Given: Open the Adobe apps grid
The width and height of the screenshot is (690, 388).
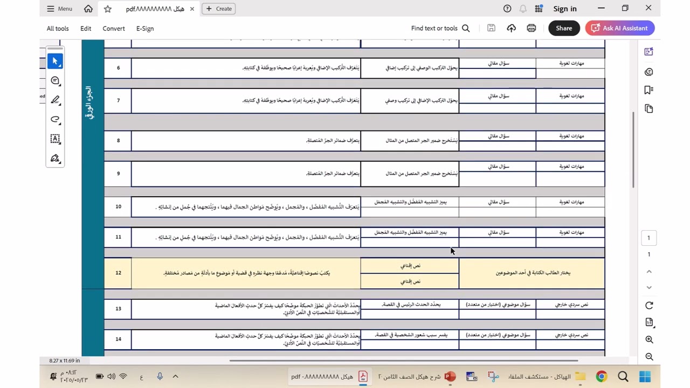Looking at the screenshot, I should pyautogui.click(x=539, y=9).
